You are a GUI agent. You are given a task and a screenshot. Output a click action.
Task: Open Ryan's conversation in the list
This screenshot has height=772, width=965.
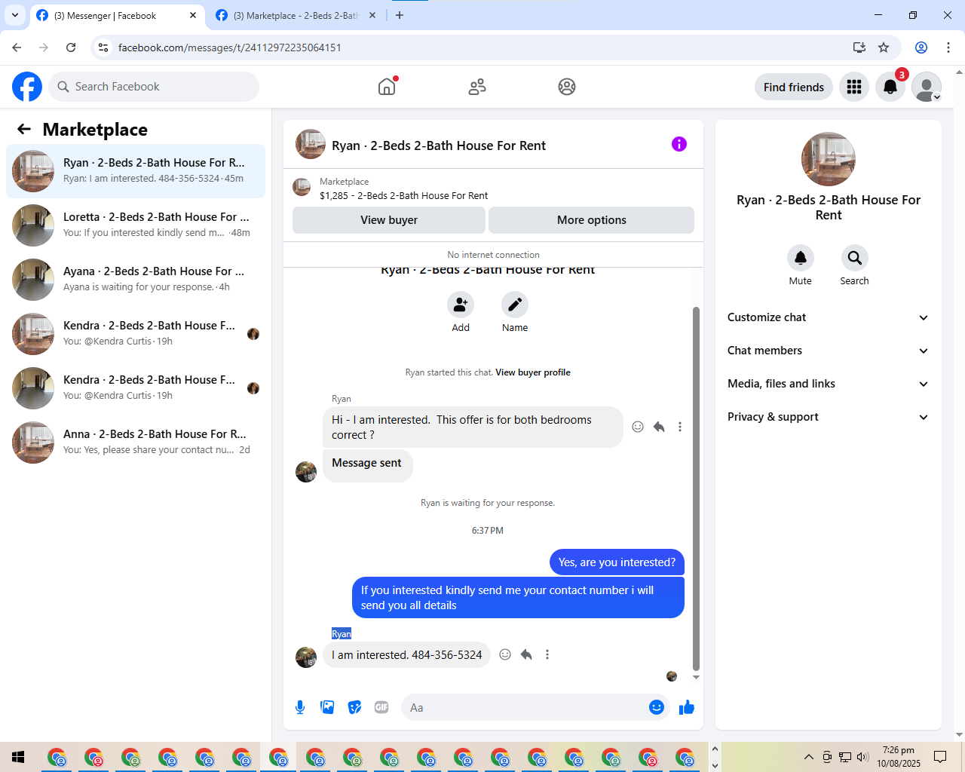[x=136, y=171]
